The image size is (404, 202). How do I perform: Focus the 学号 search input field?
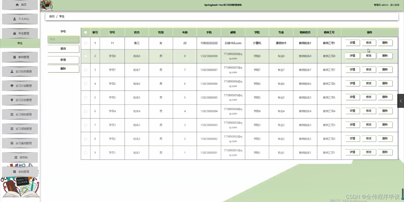coord(63,39)
